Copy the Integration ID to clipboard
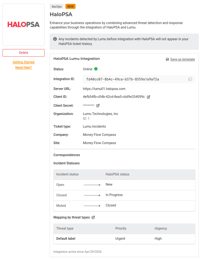 190,79
